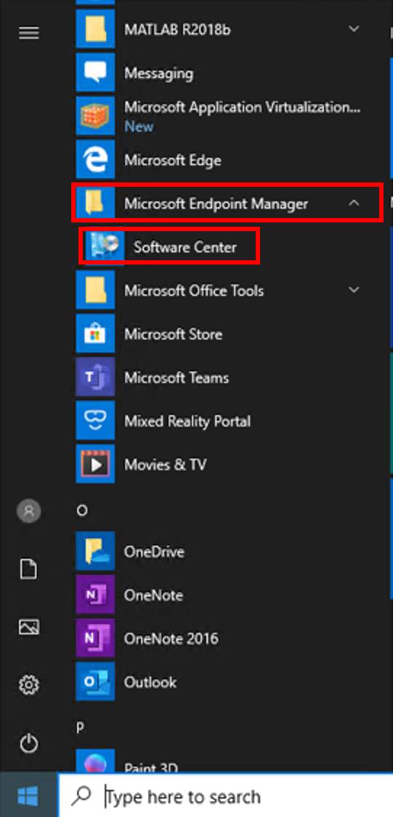This screenshot has height=817, width=393.
Task: Jump to apps under letter O header
Action: [81, 511]
